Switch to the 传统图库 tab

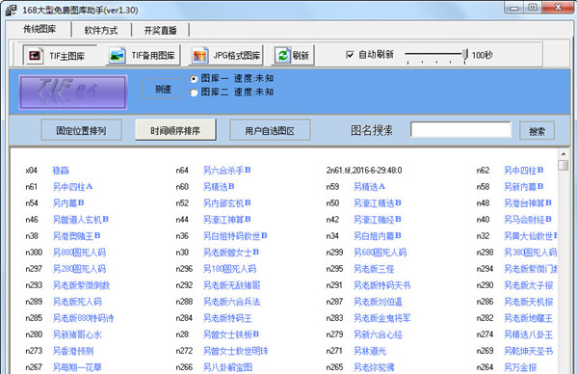pos(39,29)
